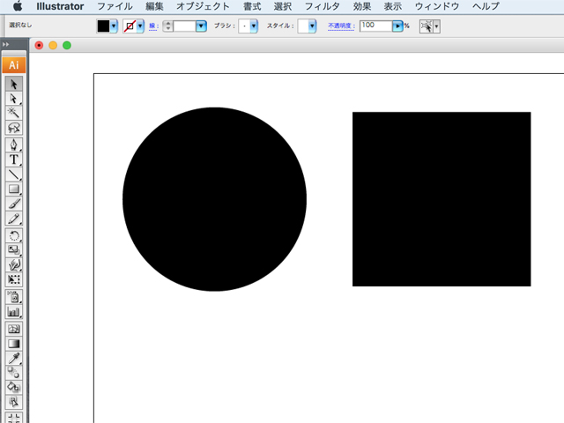This screenshot has height=423, width=564.
Task: Click the black square on the artboard
Action: tap(442, 199)
